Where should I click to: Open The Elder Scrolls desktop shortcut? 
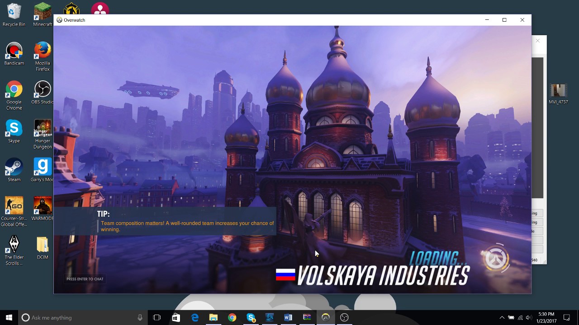14,251
